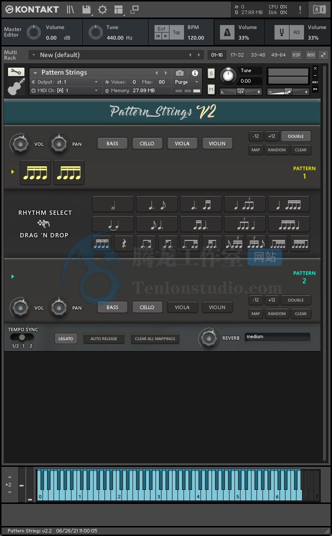The width and height of the screenshot is (332, 536).
Task: Click the snapshot camera icon
Action: 179,73
